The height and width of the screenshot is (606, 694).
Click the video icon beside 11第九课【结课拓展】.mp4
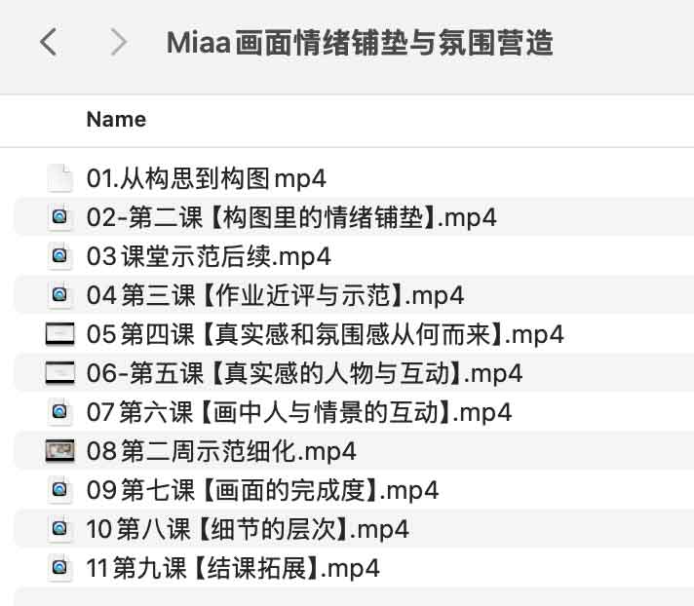pos(60,568)
